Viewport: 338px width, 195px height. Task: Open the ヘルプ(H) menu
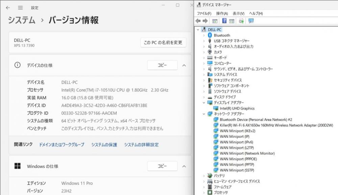[256, 14]
